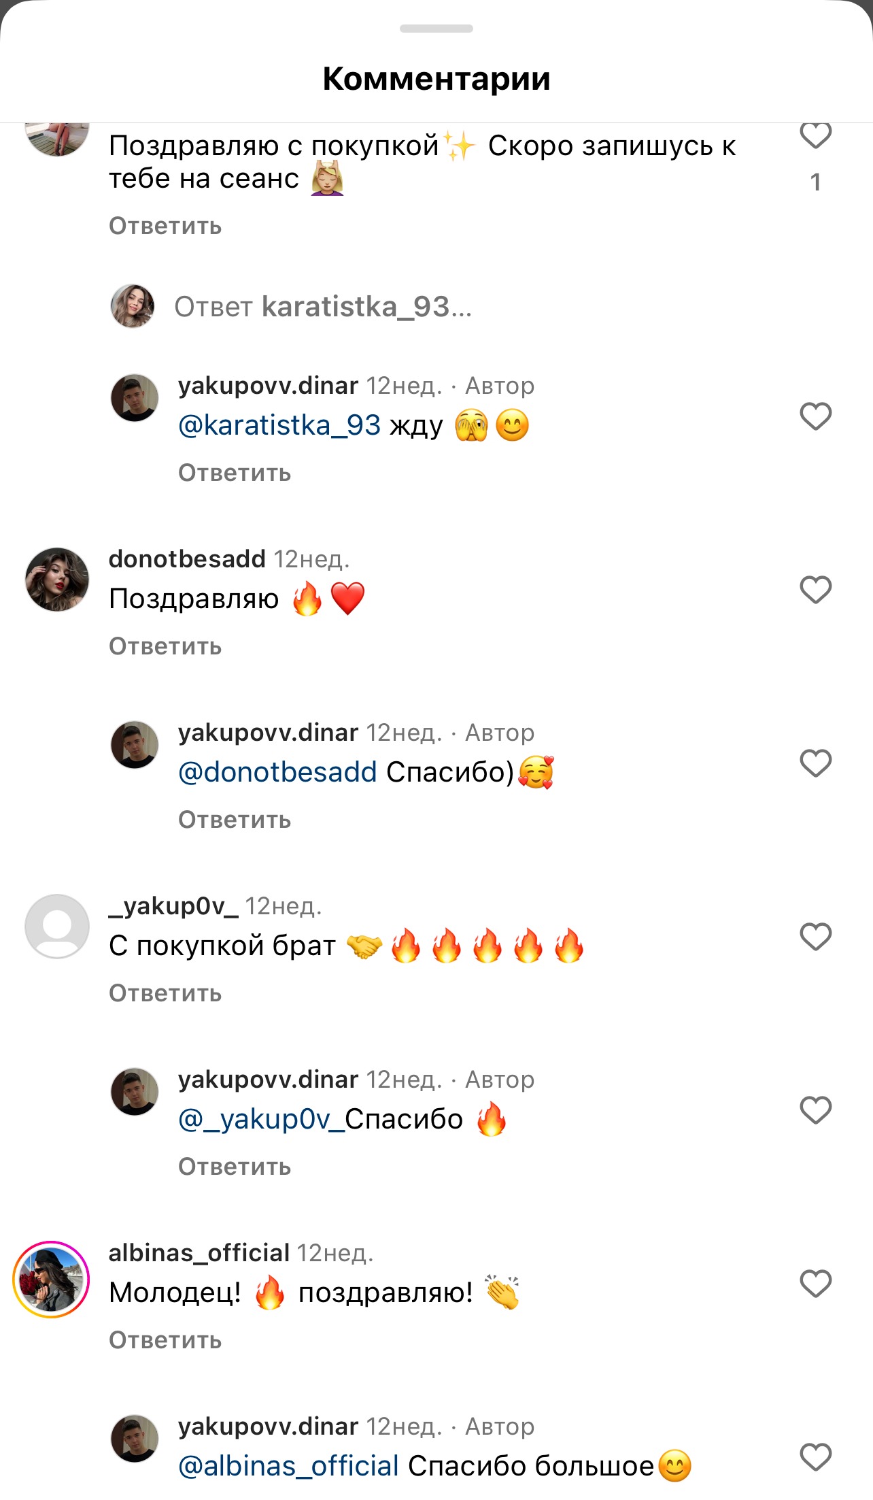Like the _yakup0v_ comment with heart

[815, 937]
